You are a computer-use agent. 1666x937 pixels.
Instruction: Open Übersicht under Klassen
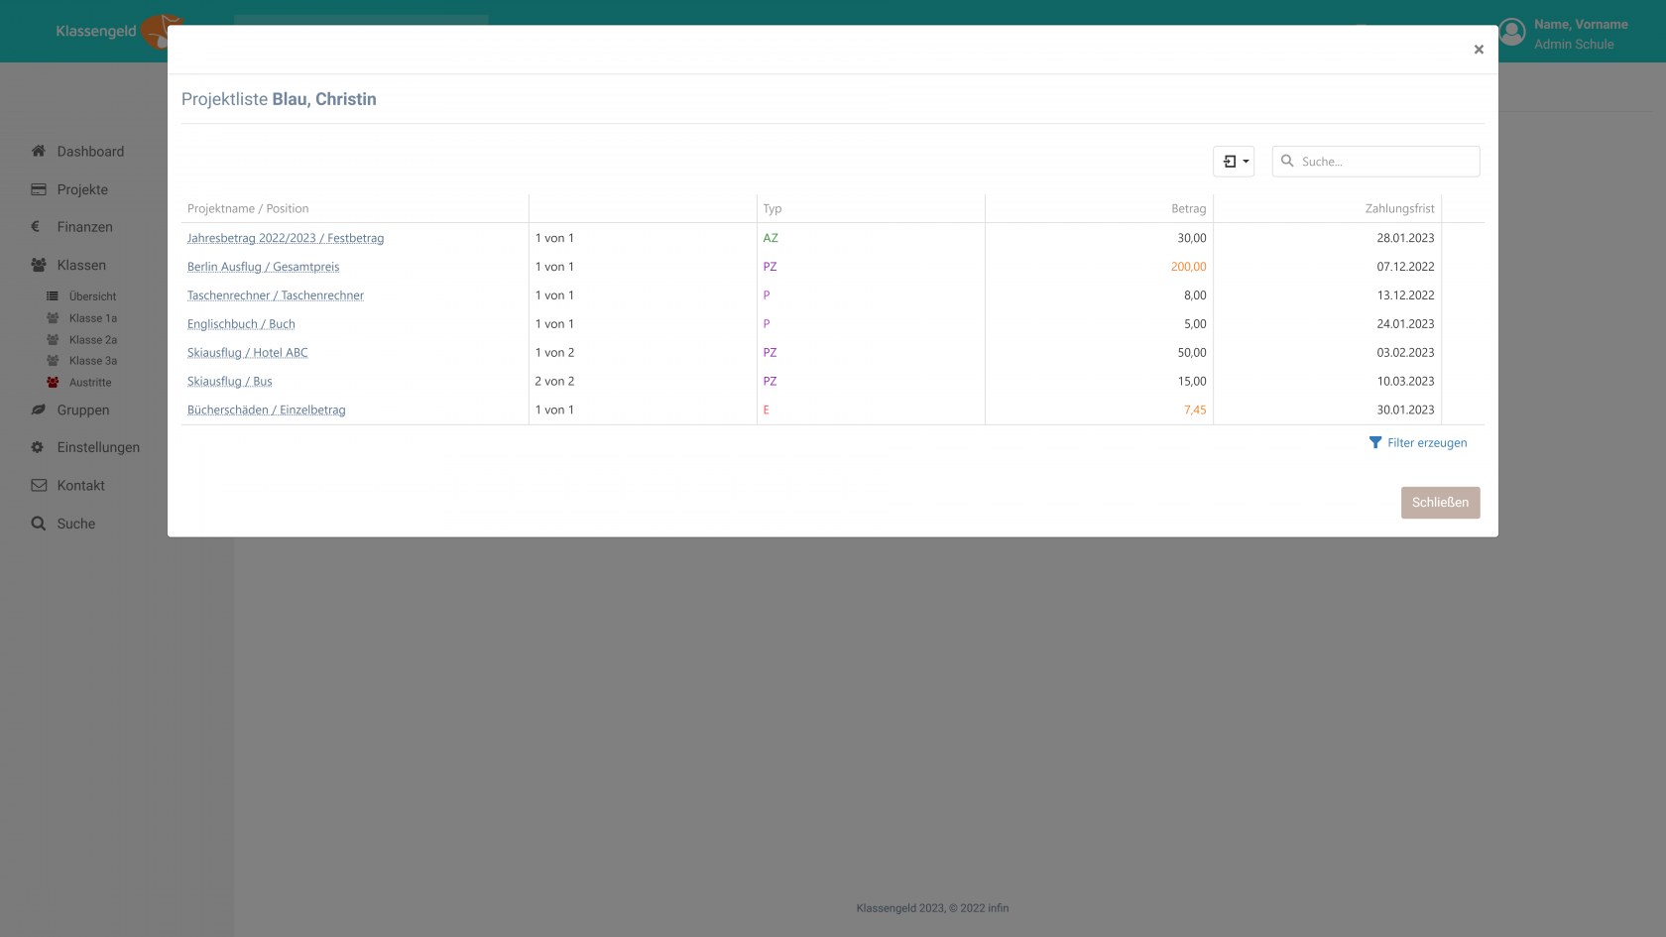click(92, 296)
